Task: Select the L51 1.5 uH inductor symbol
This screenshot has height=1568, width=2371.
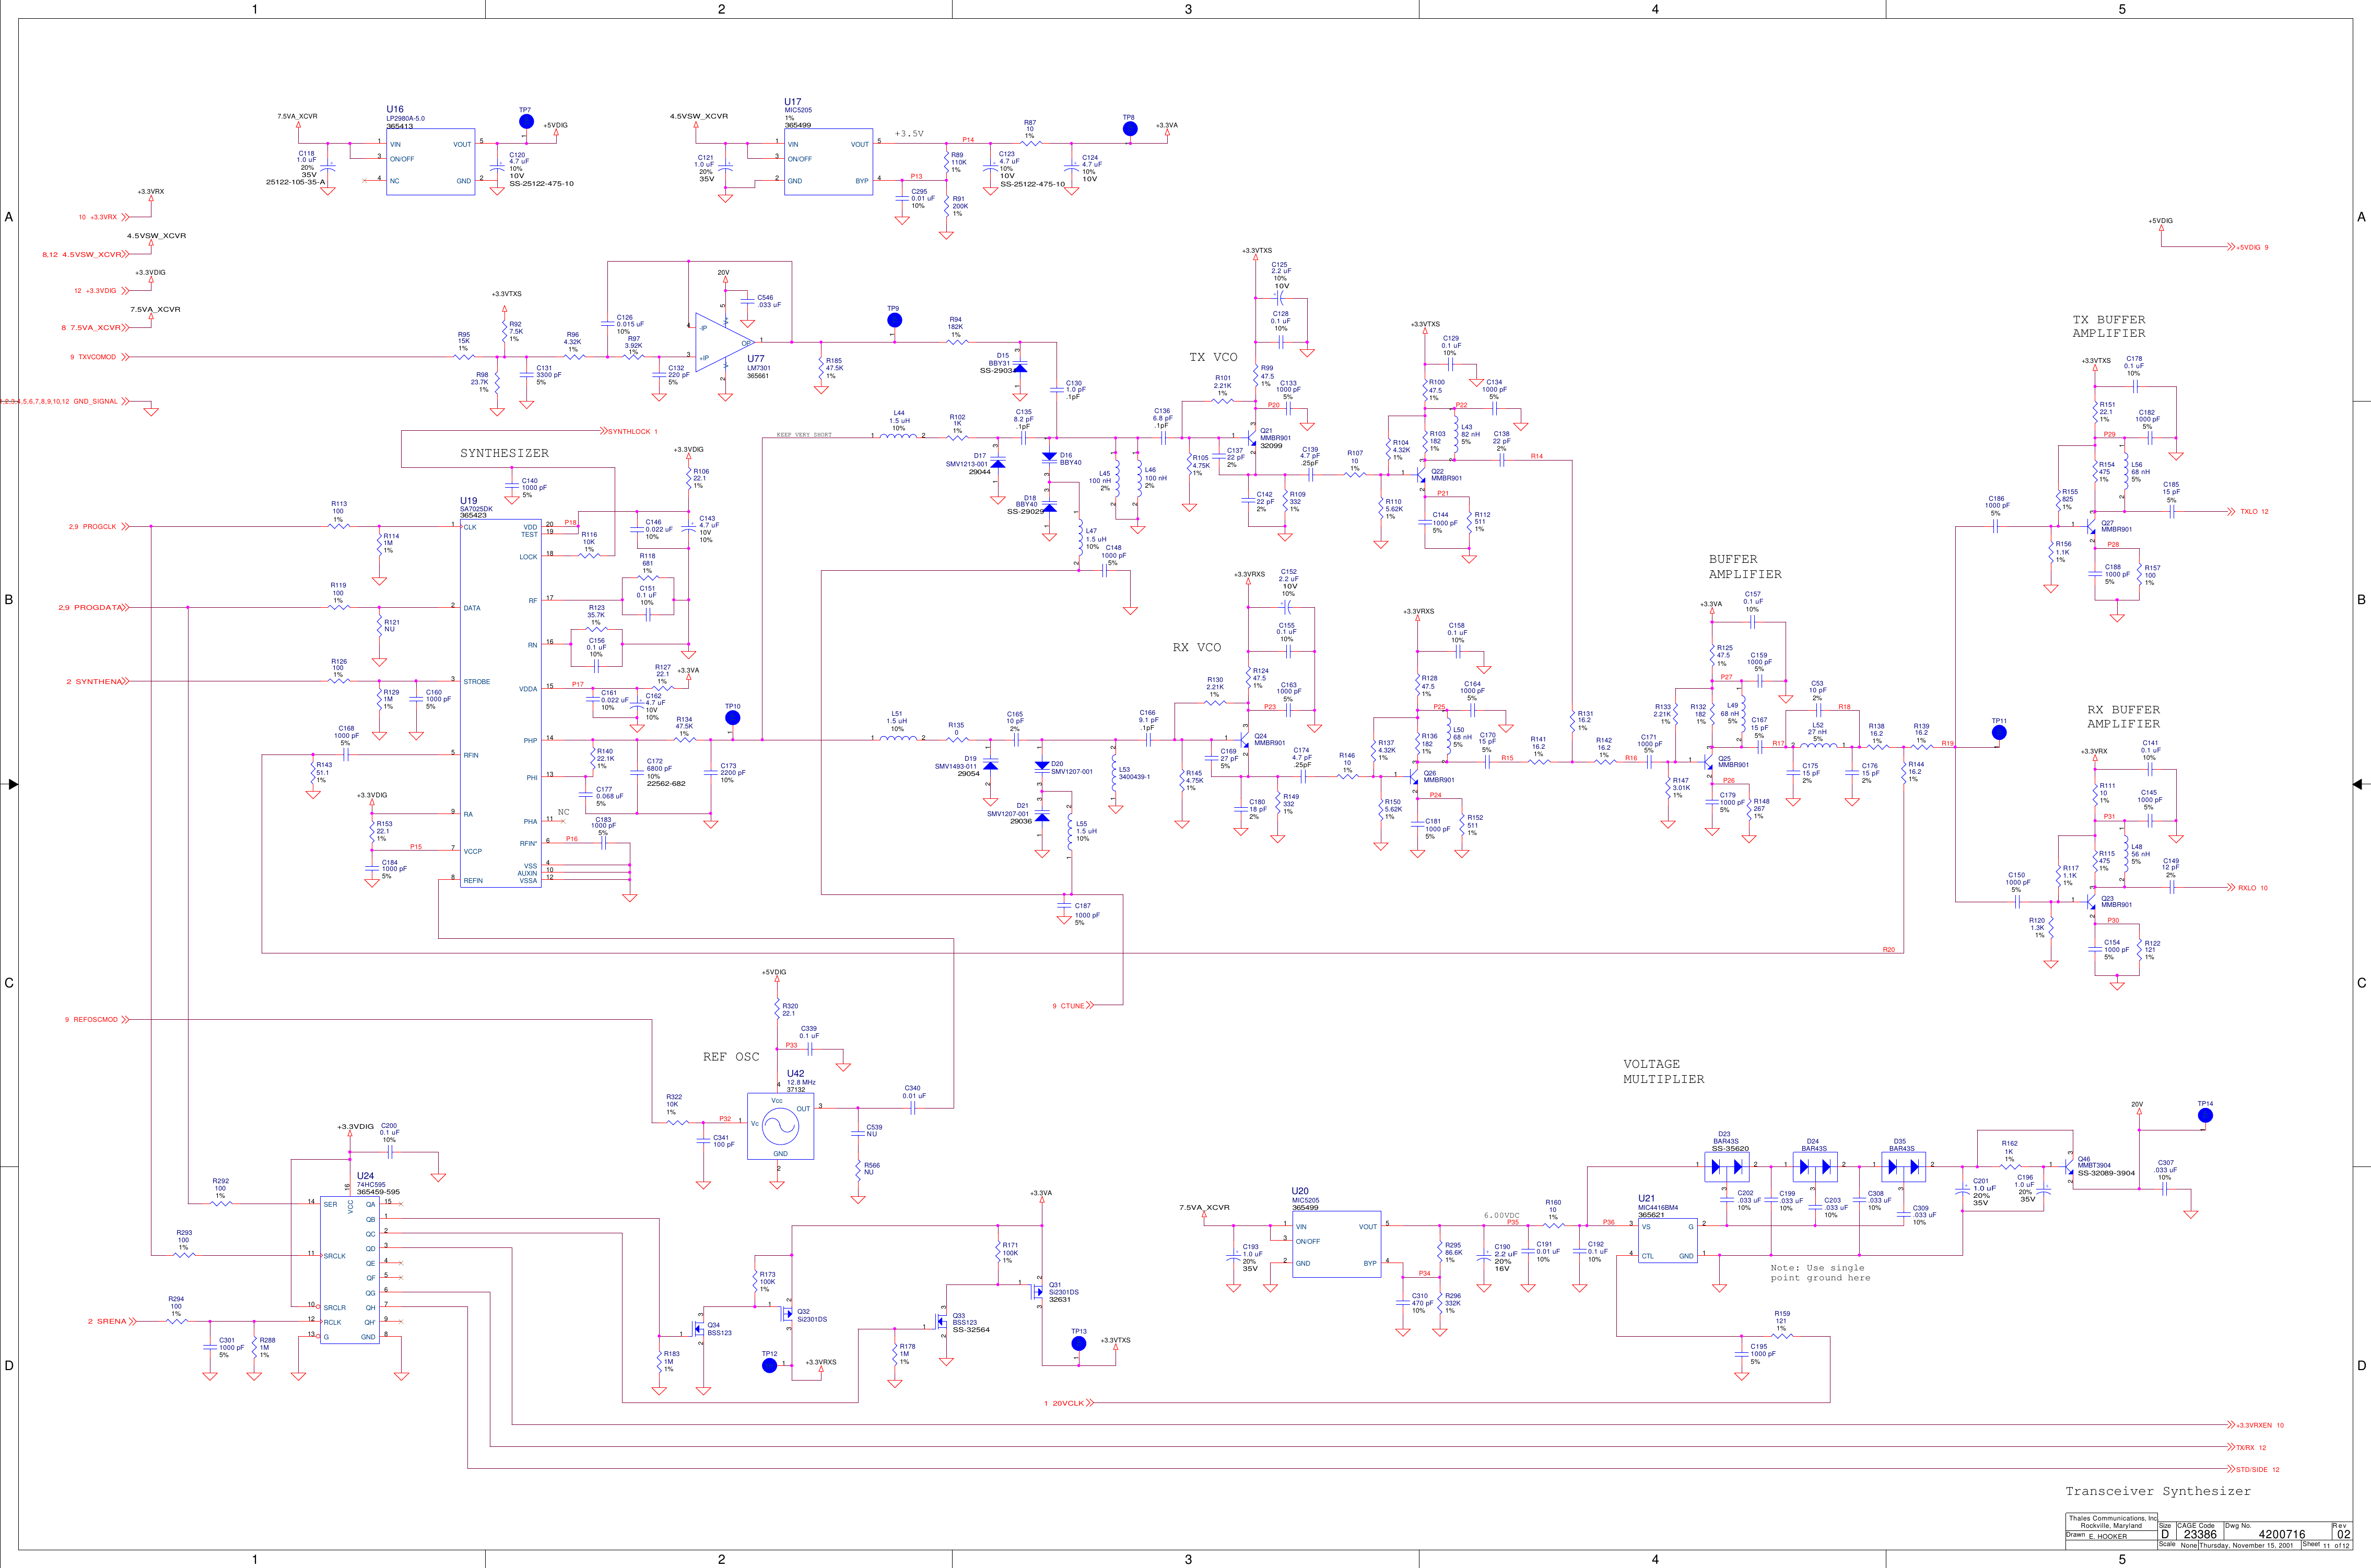Action: (897, 737)
